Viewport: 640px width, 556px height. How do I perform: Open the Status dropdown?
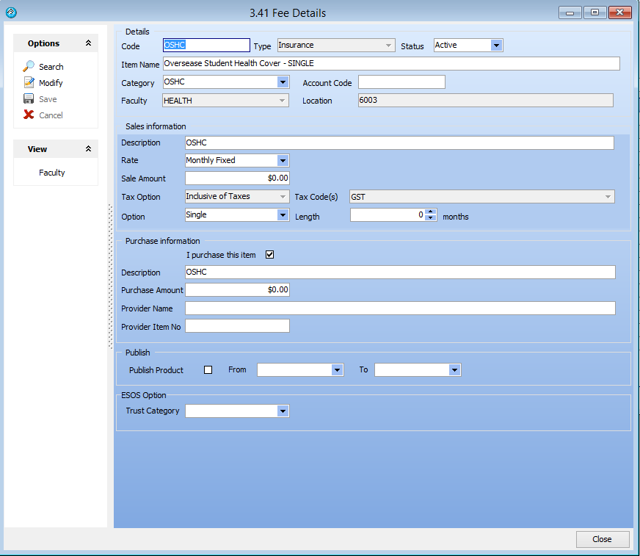click(x=496, y=46)
